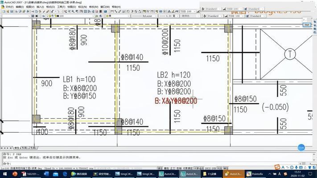Toggle 捕捉 (snap) status button

[x=160, y=168]
